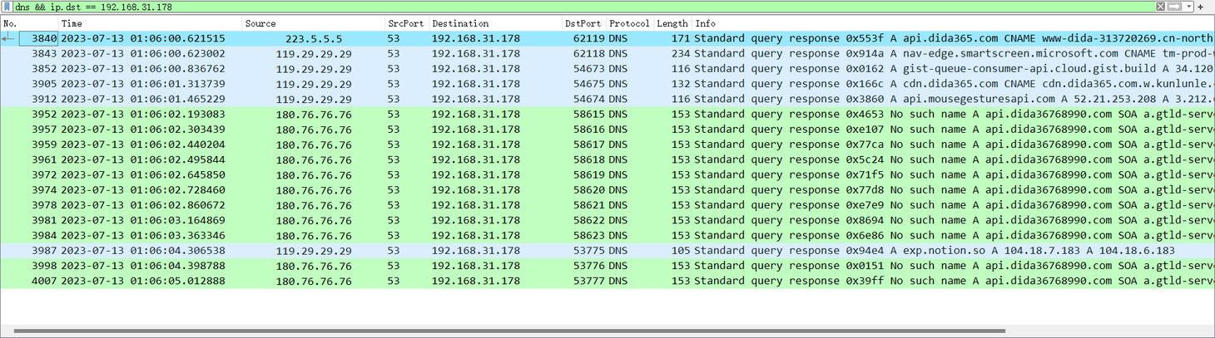
Task: Sort packets by the Time column header
Action: click(x=150, y=23)
